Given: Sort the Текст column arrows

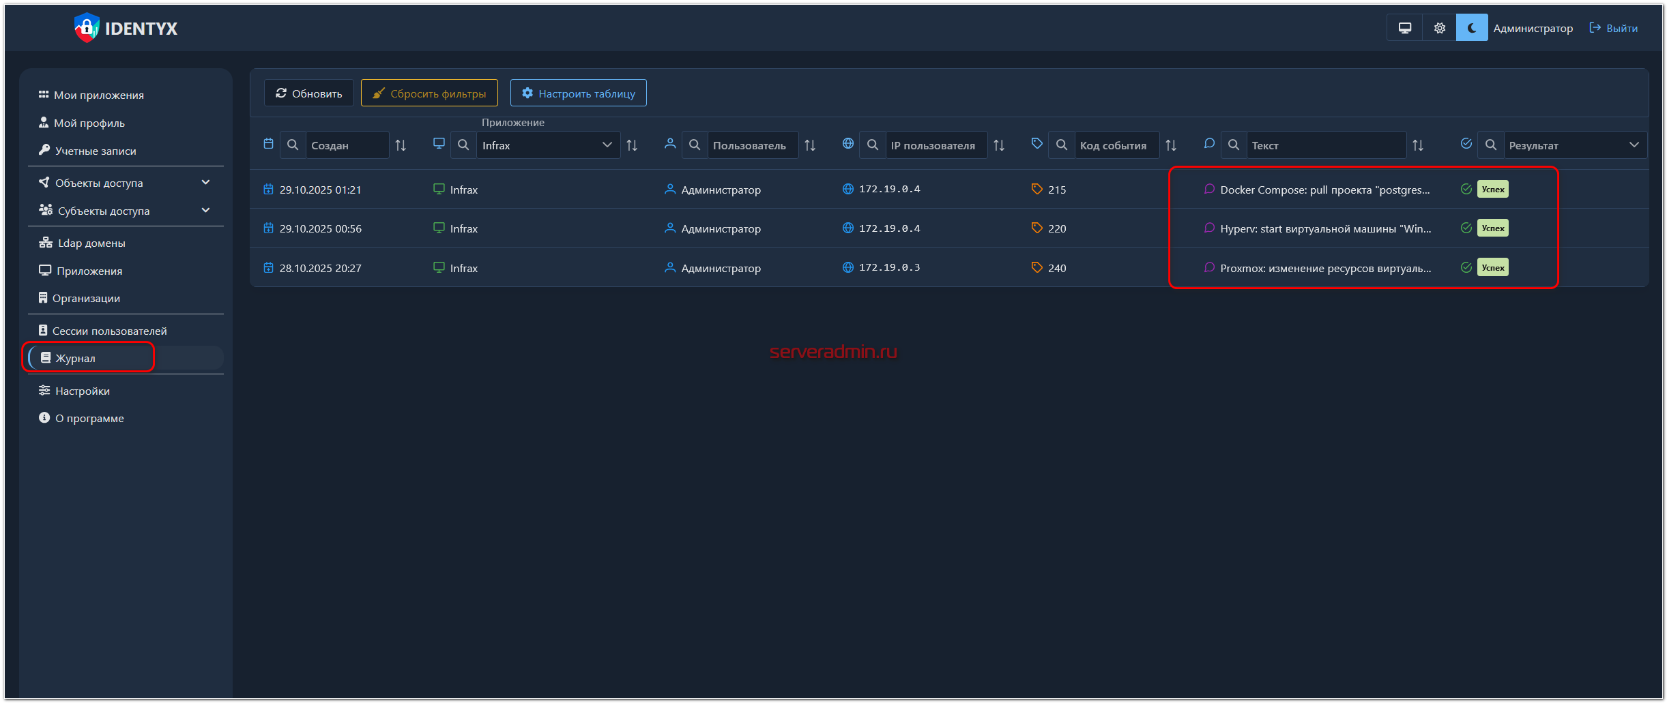Looking at the screenshot, I should pos(1418,145).
